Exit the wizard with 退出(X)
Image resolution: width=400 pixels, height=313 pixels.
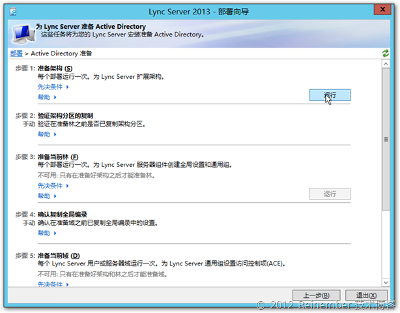tap(366, 295)
